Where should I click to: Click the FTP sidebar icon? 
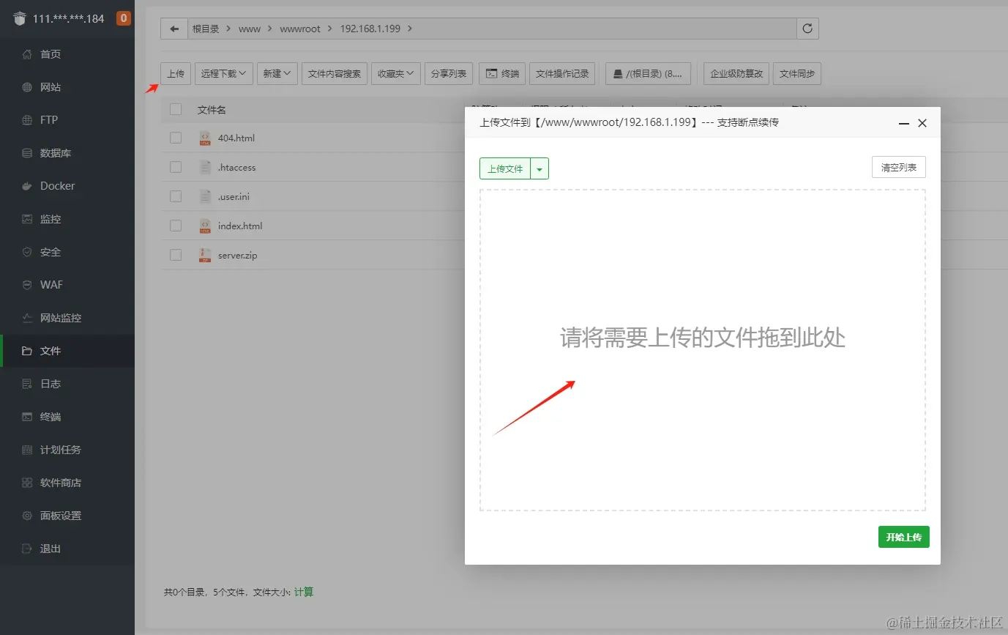[x=27, y=120]
